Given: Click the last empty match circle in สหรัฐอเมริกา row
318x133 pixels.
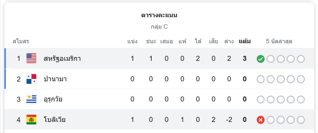Looking at the screenshot, I should tap(301, 59).
